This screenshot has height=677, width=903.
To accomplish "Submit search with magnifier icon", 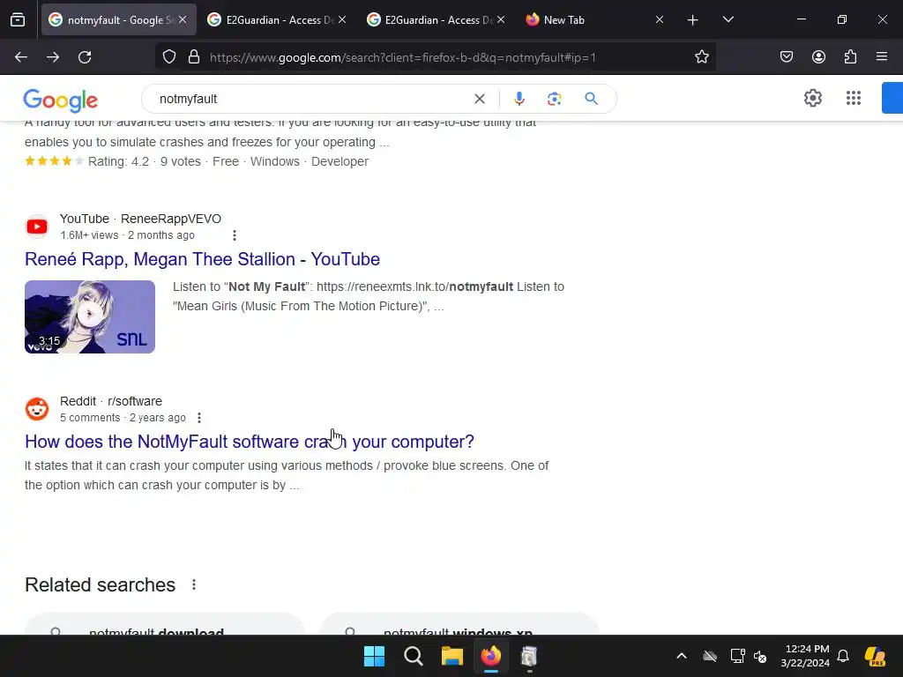I will [592, 99].
